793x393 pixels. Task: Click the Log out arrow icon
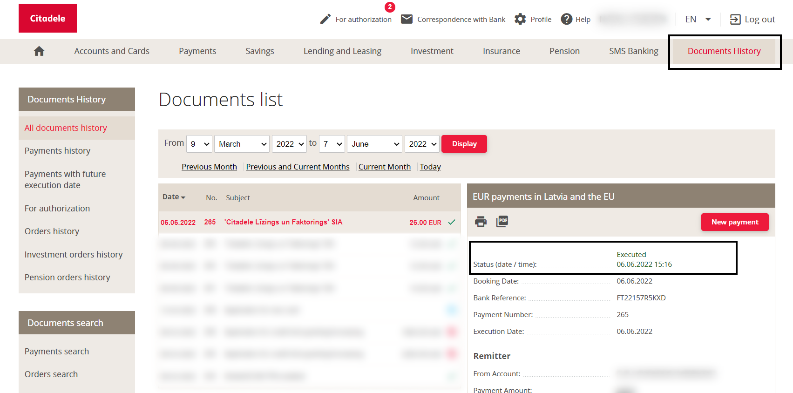tap(735, 19)
